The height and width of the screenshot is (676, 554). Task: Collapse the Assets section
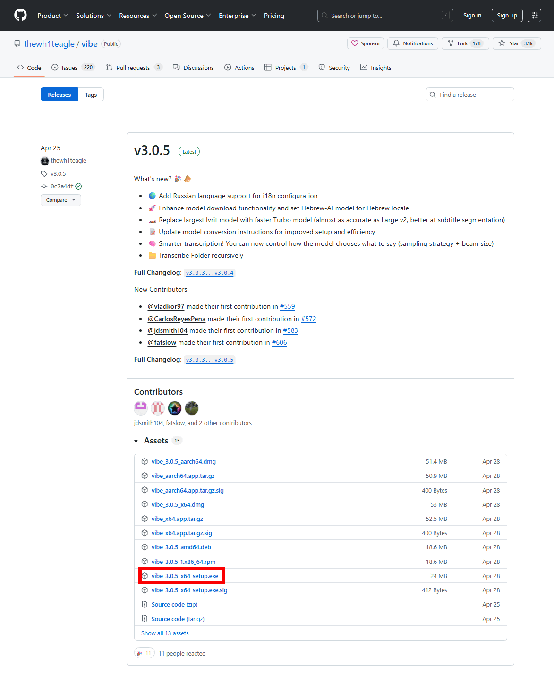tap(158, 441)
